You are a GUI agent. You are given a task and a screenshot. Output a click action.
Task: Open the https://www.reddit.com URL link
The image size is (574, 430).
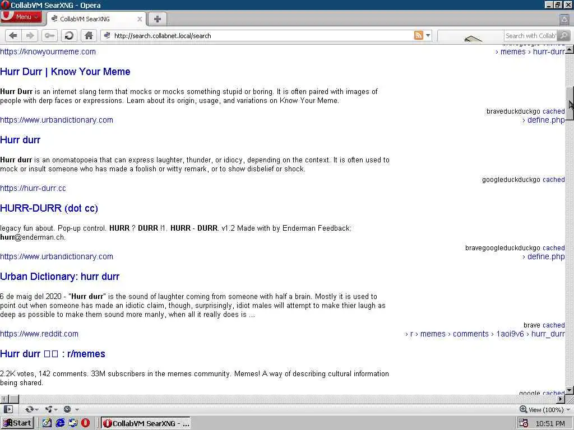point(39,334)
